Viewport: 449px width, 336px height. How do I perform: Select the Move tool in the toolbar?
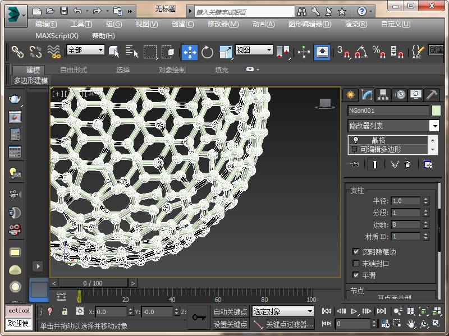(x=189, y=52)
